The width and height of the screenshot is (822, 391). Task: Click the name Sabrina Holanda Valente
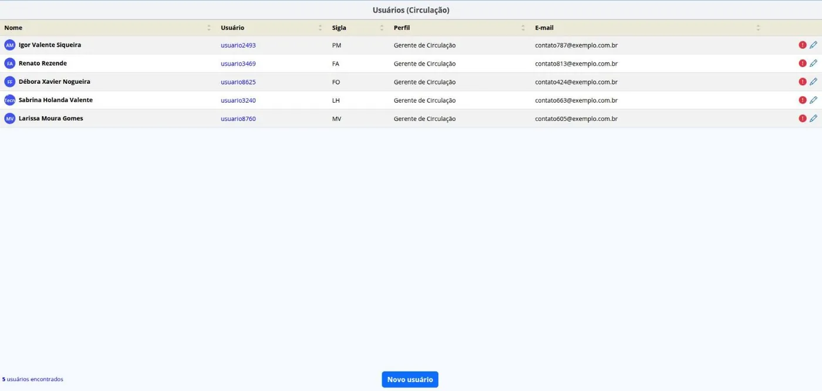(56, 100)
